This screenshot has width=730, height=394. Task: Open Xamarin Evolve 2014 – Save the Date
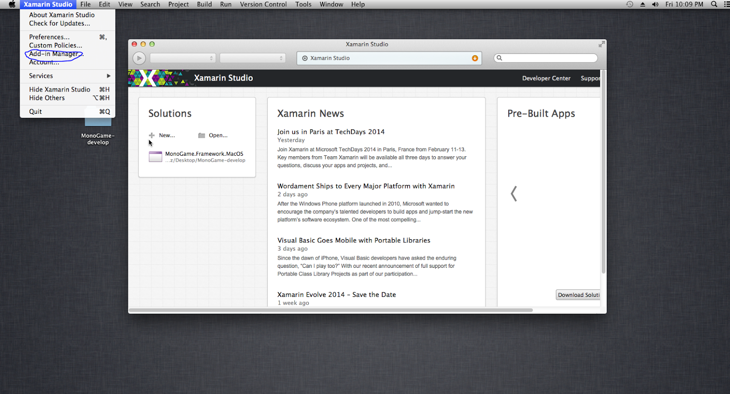click(337, 295)
